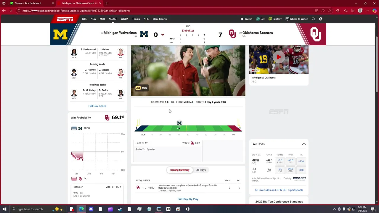This screenshot has height=213, width=379.
Task: Open the favorites list icon
Action: click(346, 11)
